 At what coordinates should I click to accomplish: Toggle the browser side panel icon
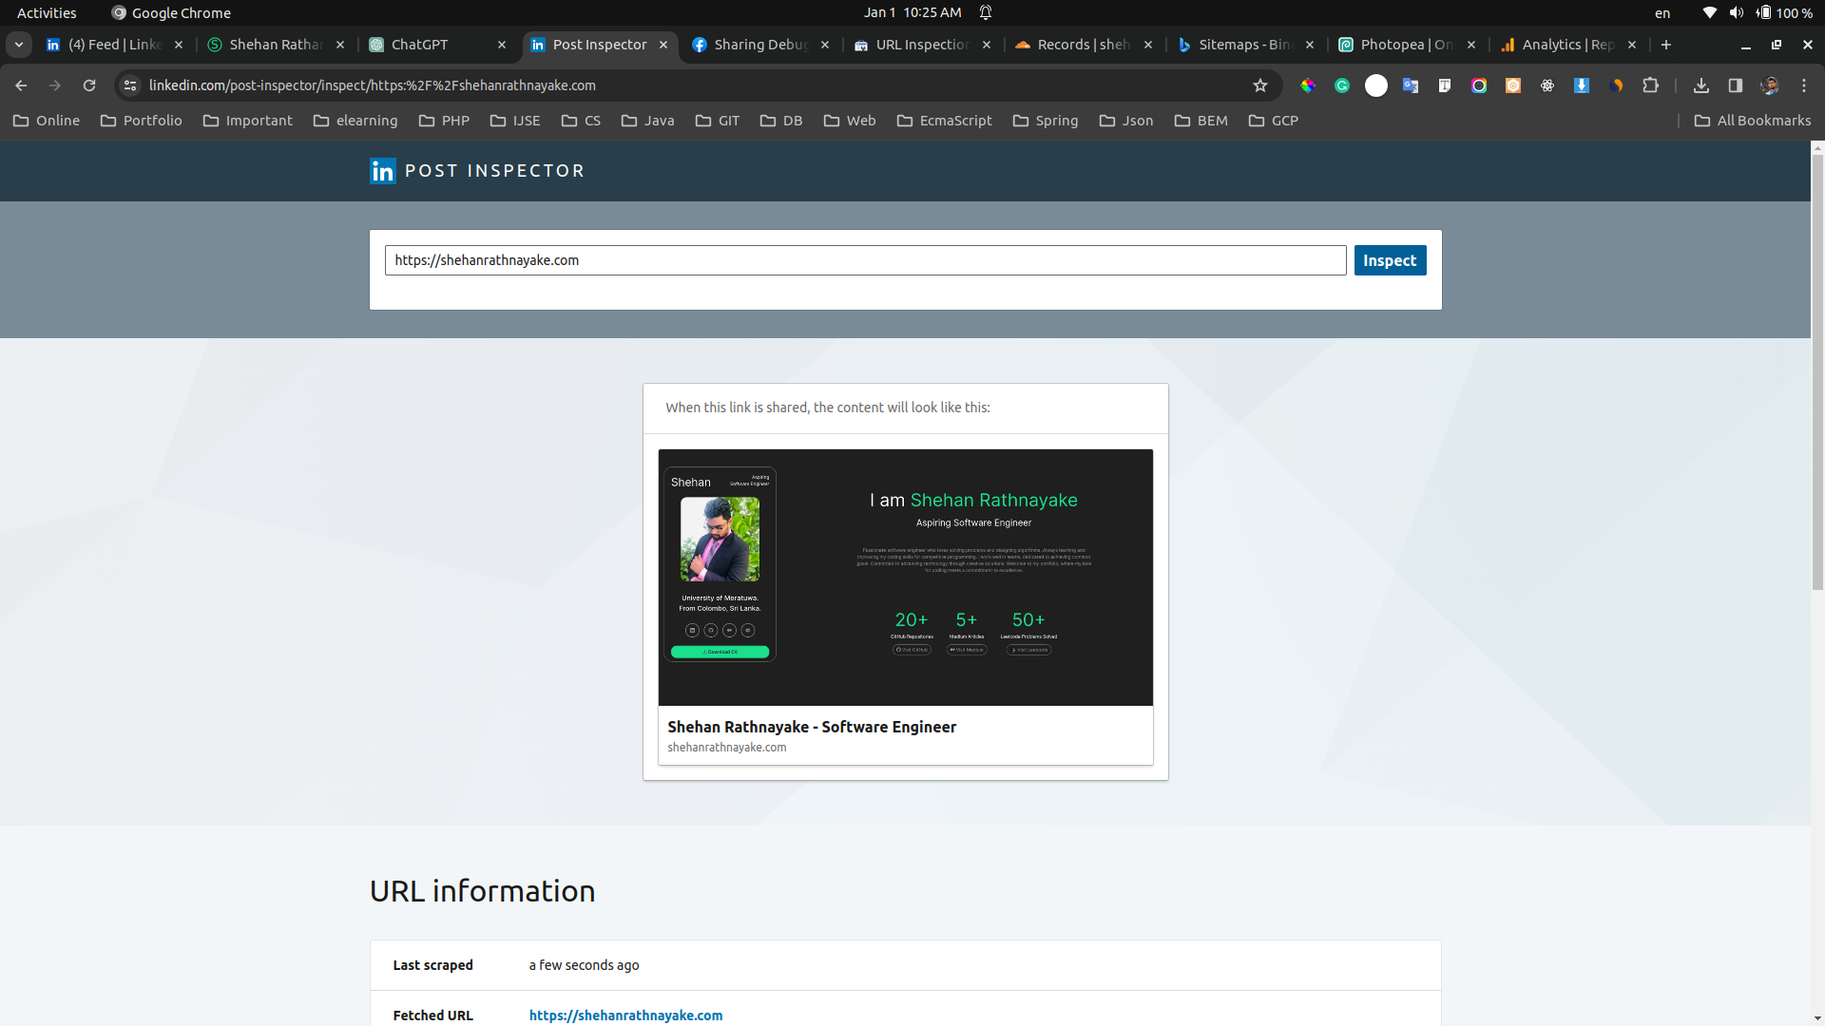[1736, 85]
